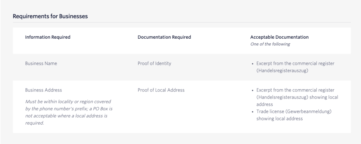
Task: Click the "Requirements for Businesses" heading
Action: coord(50,16)
